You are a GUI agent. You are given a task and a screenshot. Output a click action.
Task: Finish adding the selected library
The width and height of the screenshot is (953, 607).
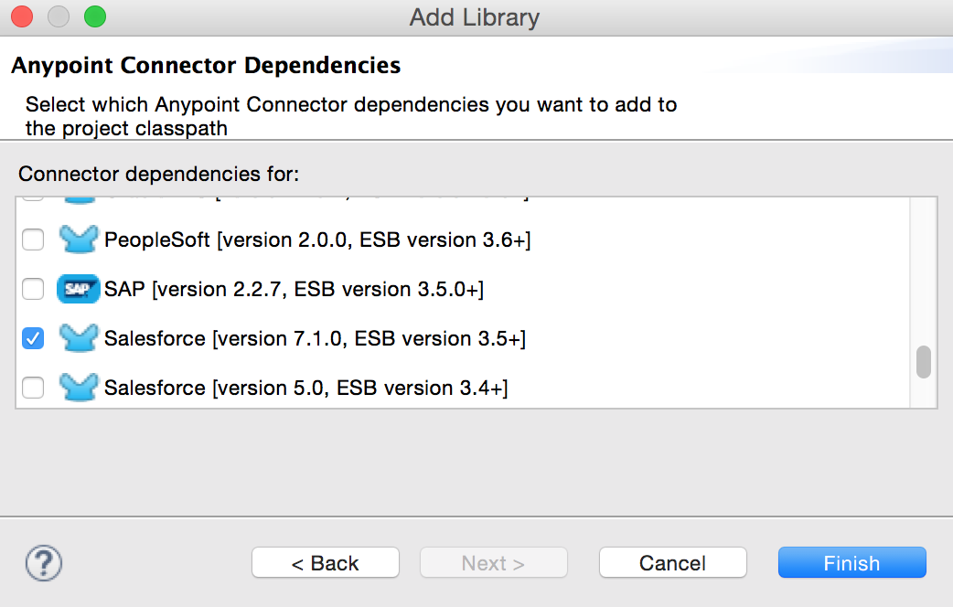coord(851,563)
